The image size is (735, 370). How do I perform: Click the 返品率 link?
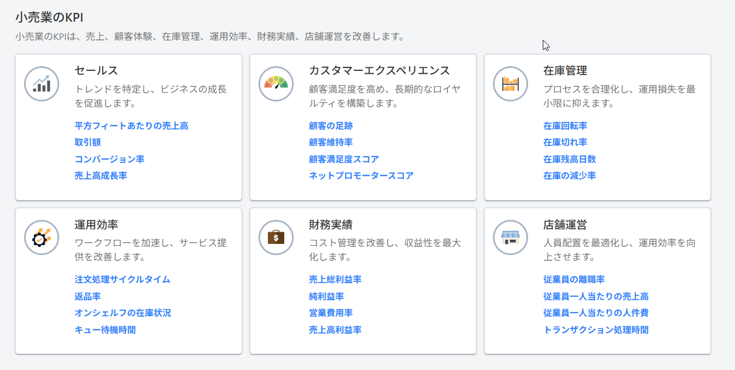87,296
